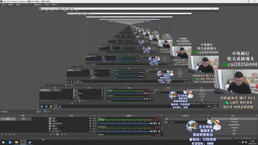Toggle visibility eye of the 图像 4 source
The width and height of the screenshot is (258, 145).
[x=90, y=121]
